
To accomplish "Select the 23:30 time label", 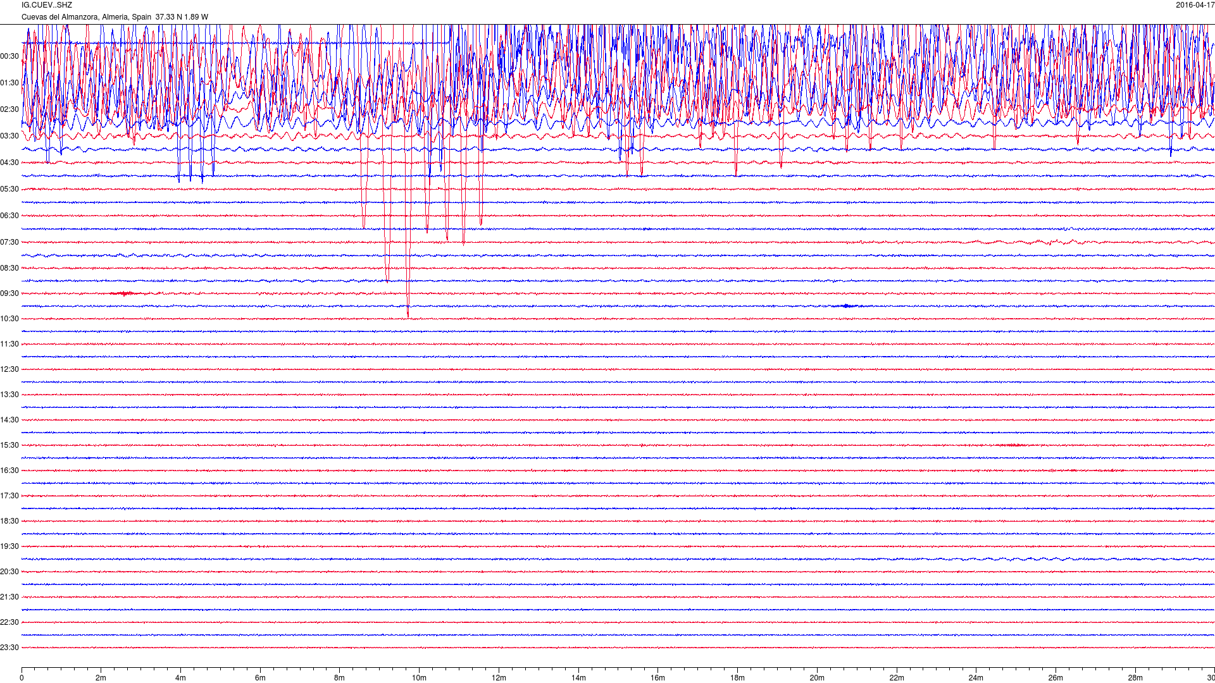I will click(x=9, y=648).
